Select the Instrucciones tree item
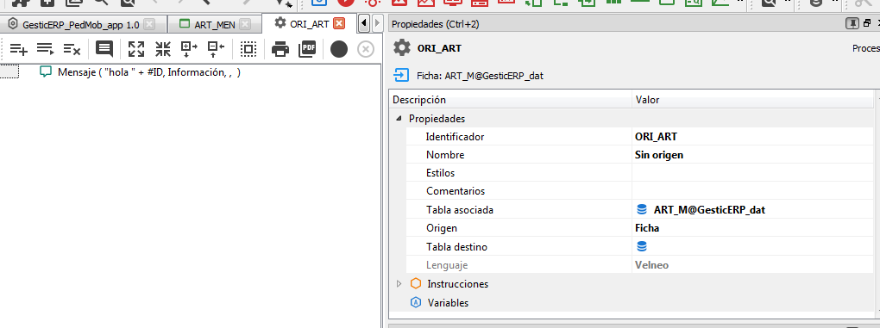880x328 pixels. (x=457, y=284)
